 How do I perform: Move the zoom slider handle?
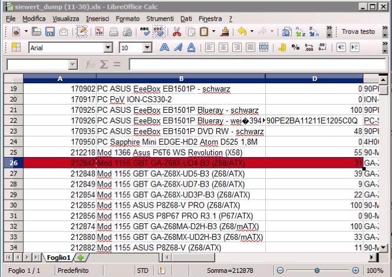[317, 271]
